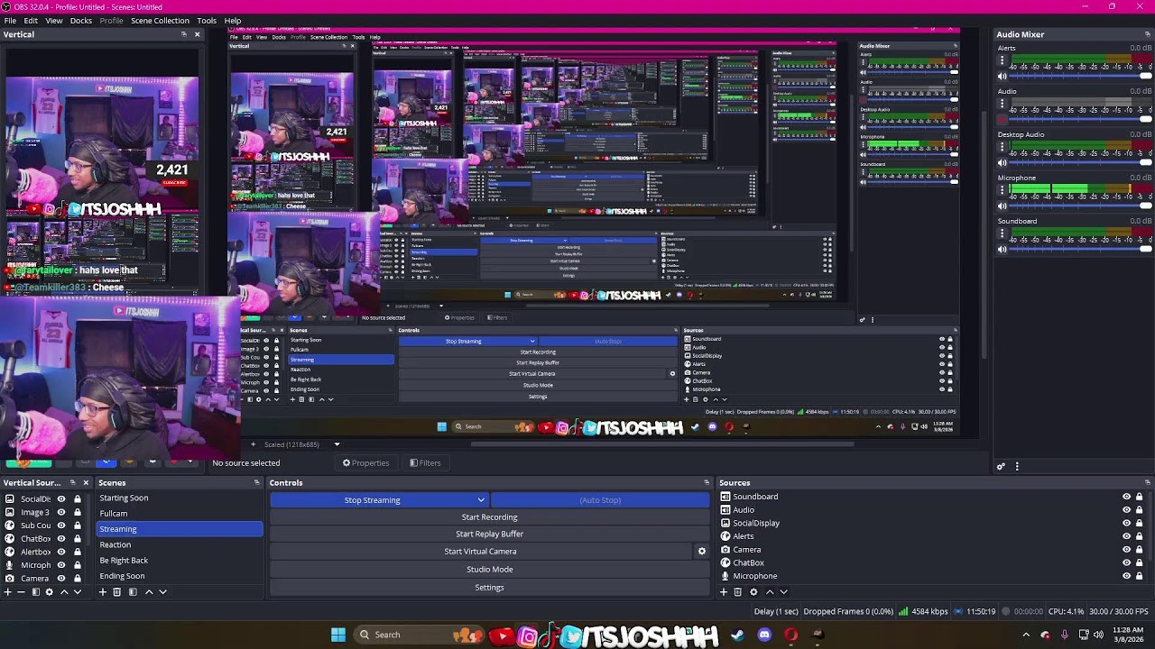The width and height of the screenshot is (1155, 649).
Task: Open the Tools menu
Action: (x=207, y=21)
